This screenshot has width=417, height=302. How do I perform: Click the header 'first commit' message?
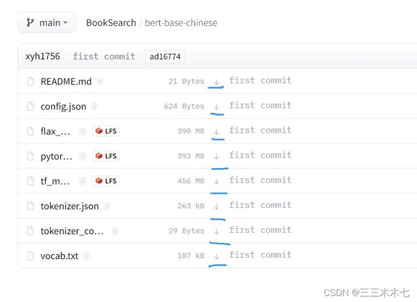[x=104, y=56]
